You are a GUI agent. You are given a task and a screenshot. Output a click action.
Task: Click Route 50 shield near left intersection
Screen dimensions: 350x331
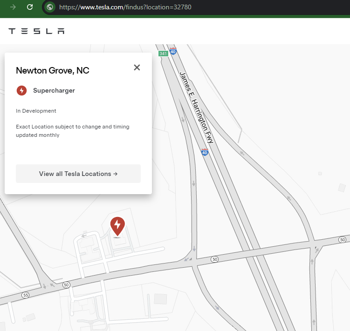coord(66,285)
